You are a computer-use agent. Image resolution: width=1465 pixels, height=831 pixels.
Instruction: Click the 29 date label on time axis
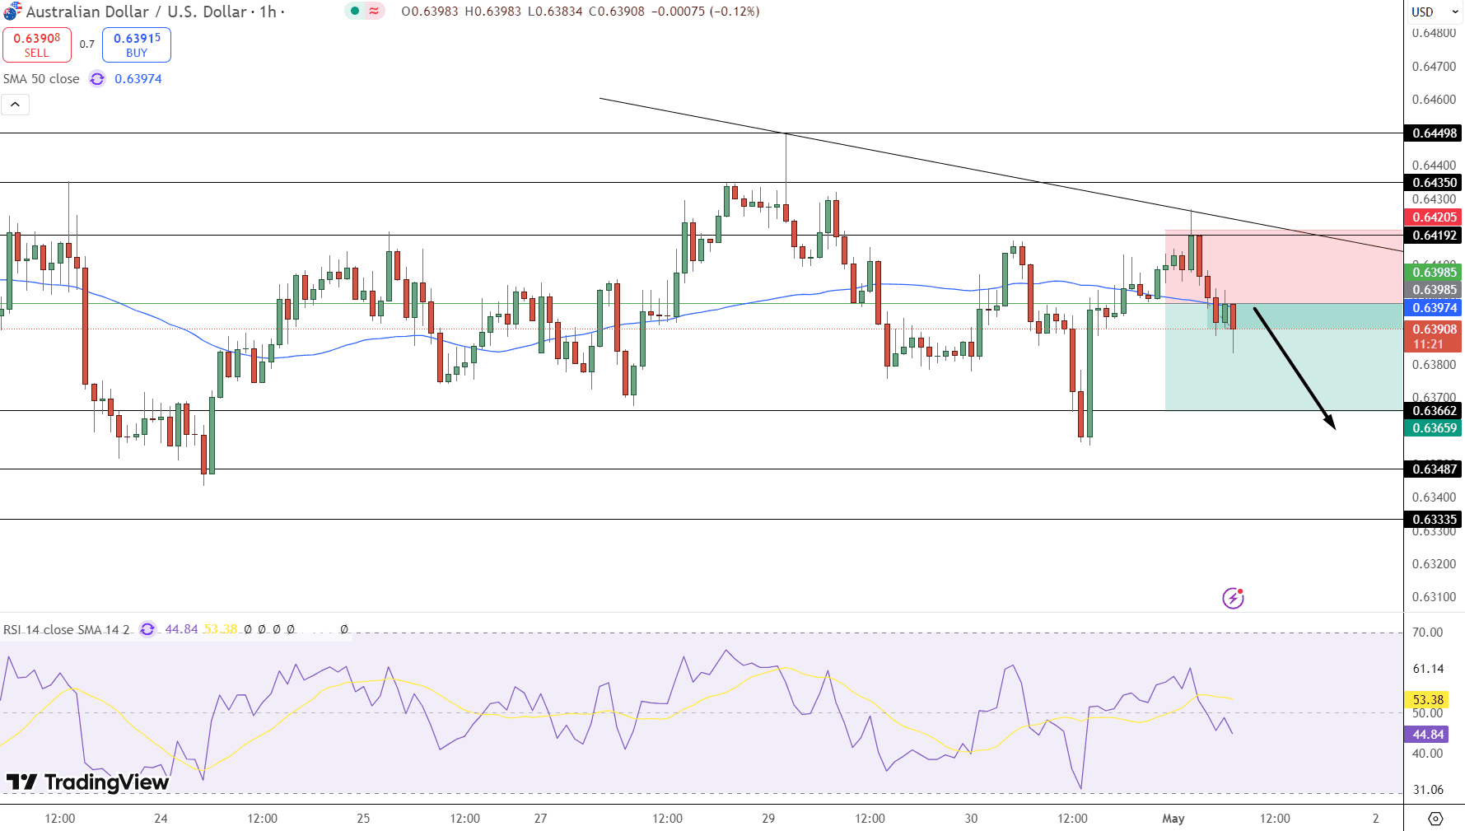point(768,819)
